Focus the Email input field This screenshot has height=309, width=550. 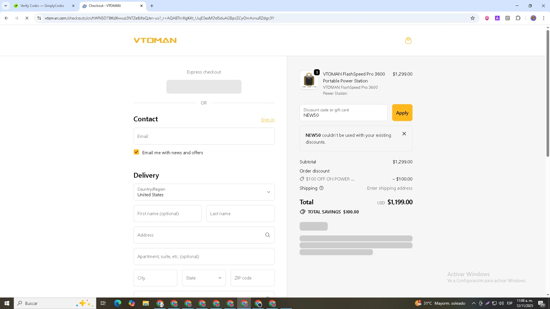pos(204,136)
